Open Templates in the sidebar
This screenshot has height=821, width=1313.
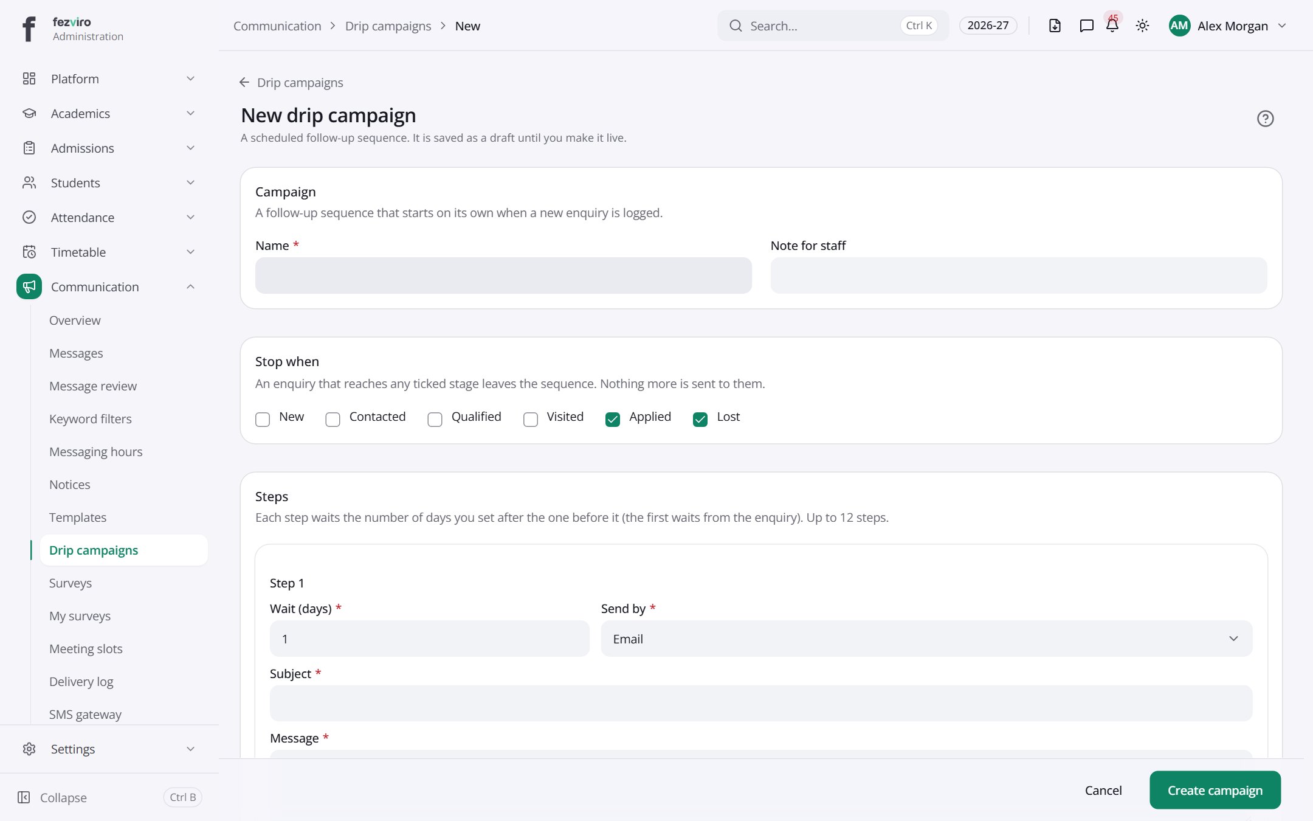point(78,518)
